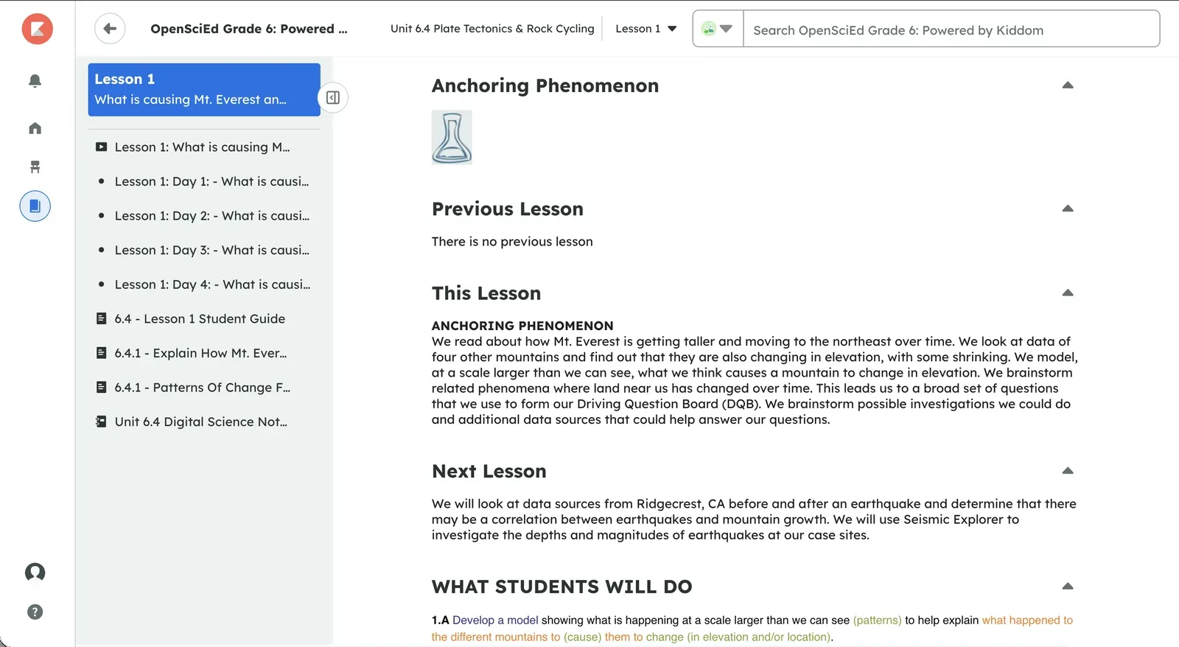1179x647 pixels.
Task: Open the user profile avatar
Action: [x=35, y=573]
